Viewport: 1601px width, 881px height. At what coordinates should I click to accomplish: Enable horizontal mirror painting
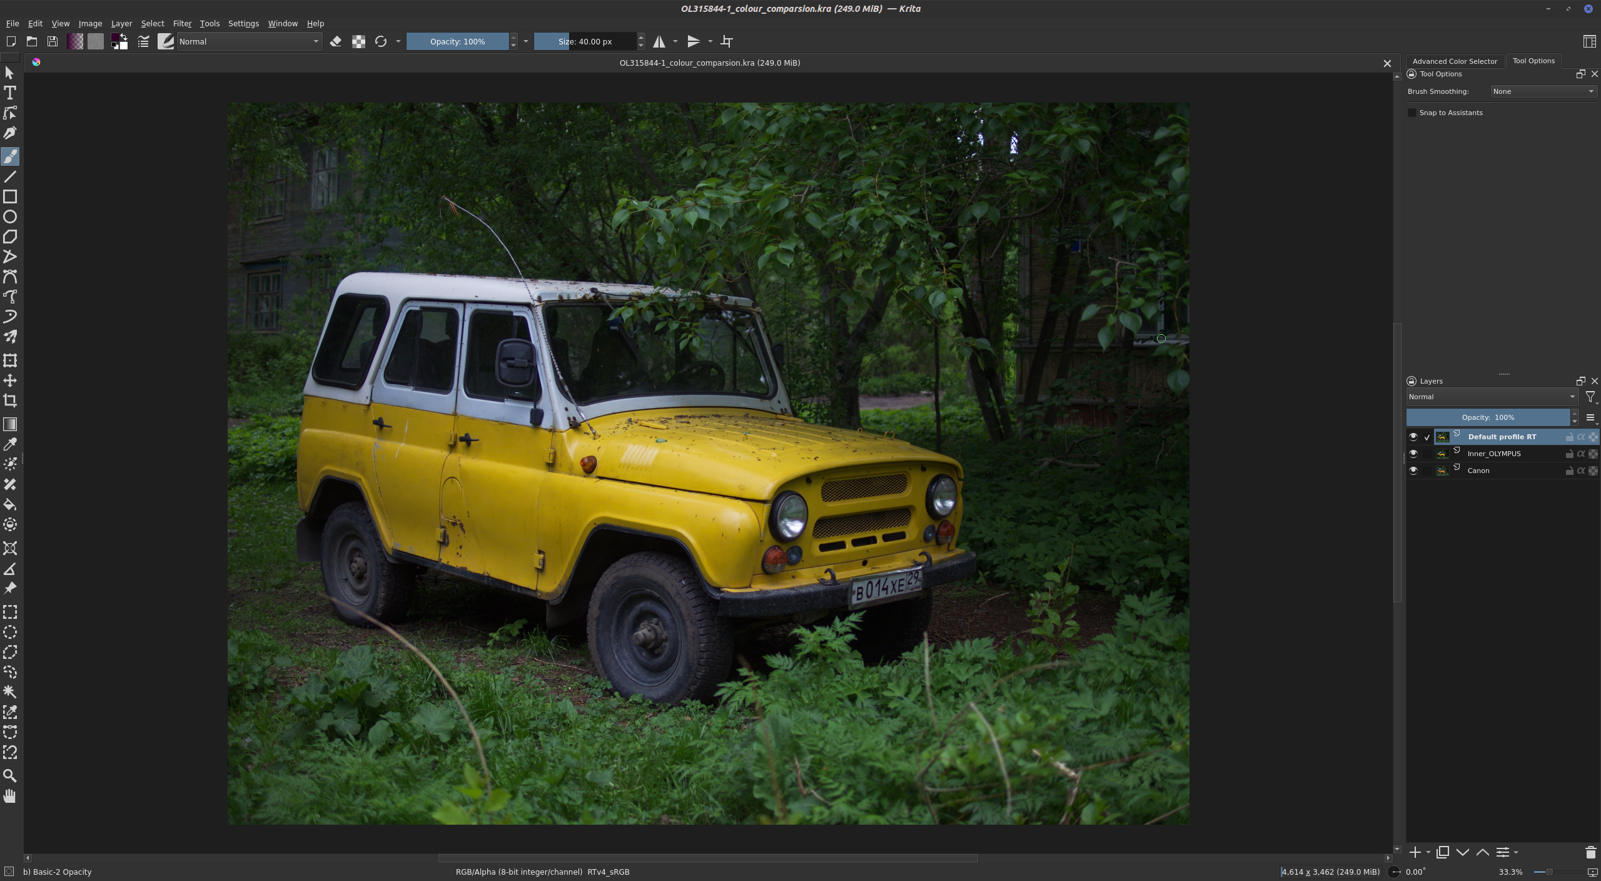pos(660,41)
